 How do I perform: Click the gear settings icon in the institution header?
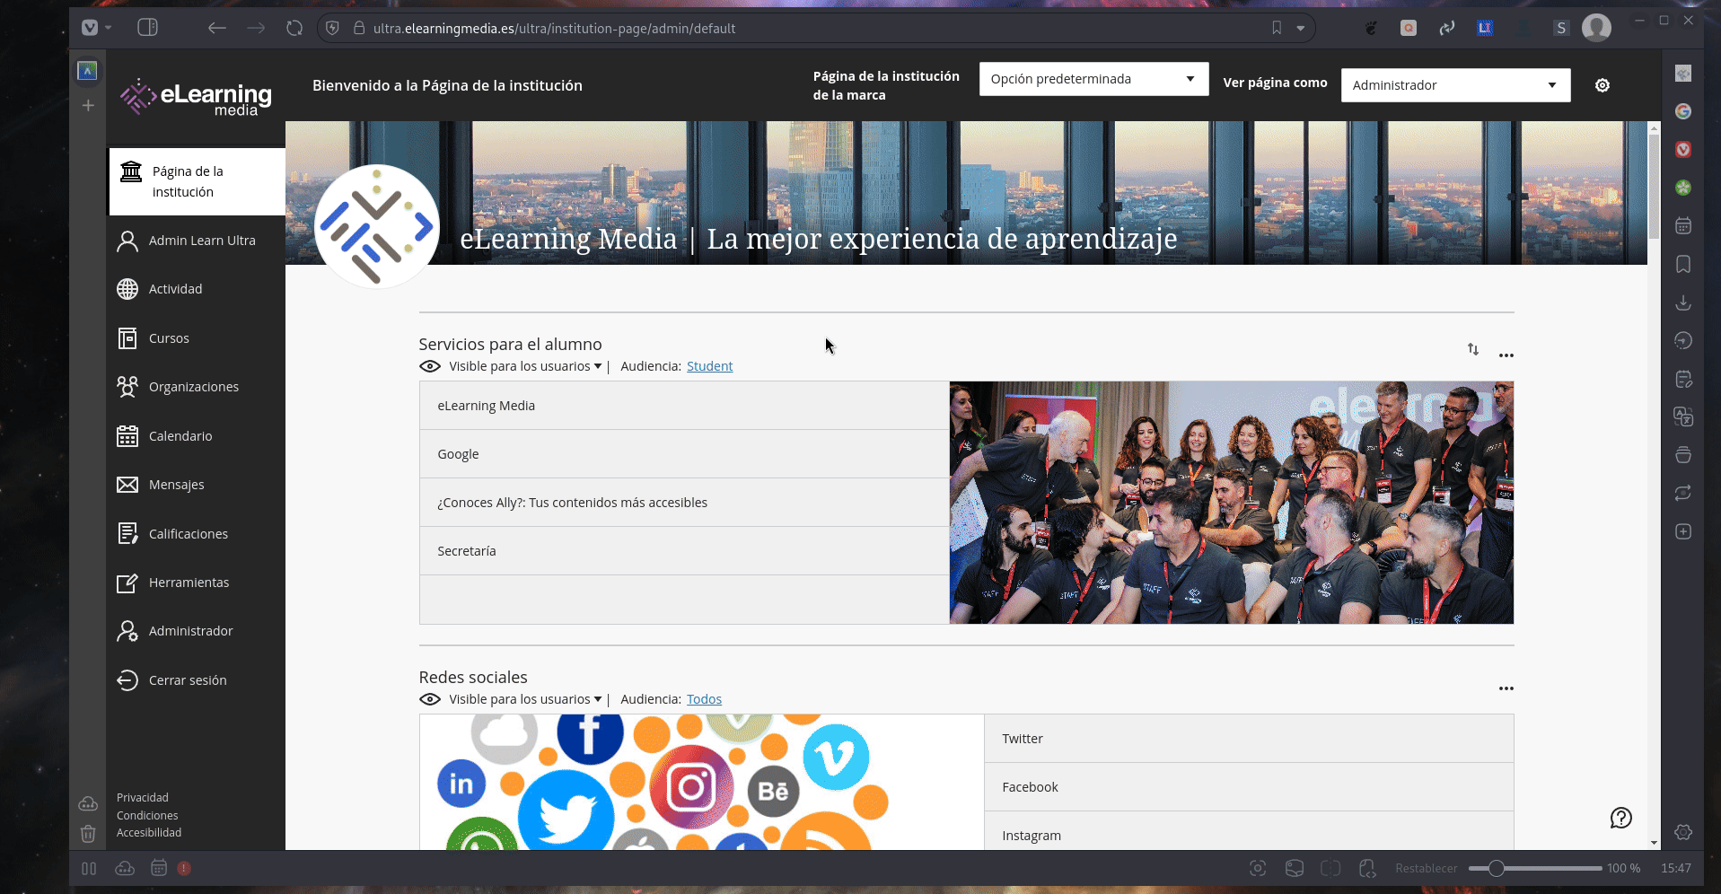(x=1602, y=85)
